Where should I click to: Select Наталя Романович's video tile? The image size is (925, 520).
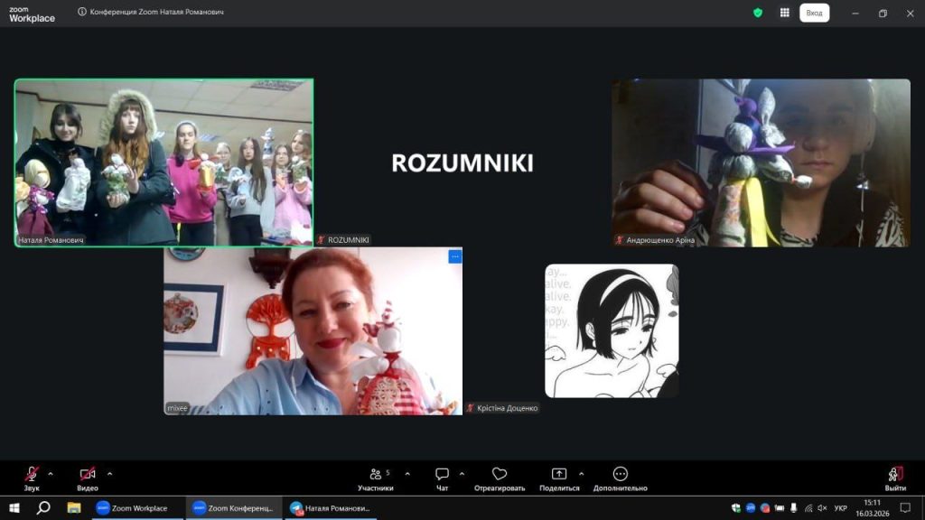[164, 162]
